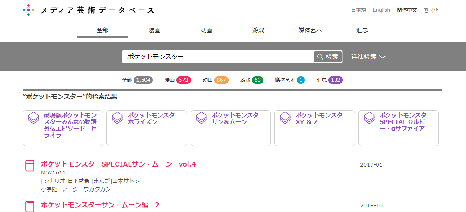The height and width of the screenshot is (212, 466).
Task: Click book icon beside SPECIALサン・ムーン vol.4
Action: point(30,166)
